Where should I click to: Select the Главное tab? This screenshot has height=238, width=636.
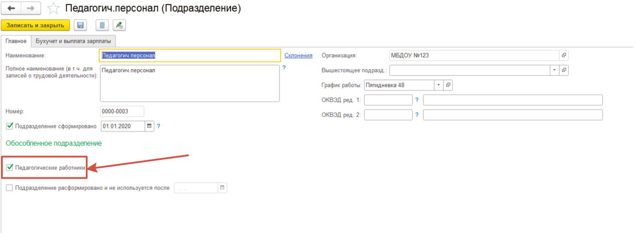point(16,41)
